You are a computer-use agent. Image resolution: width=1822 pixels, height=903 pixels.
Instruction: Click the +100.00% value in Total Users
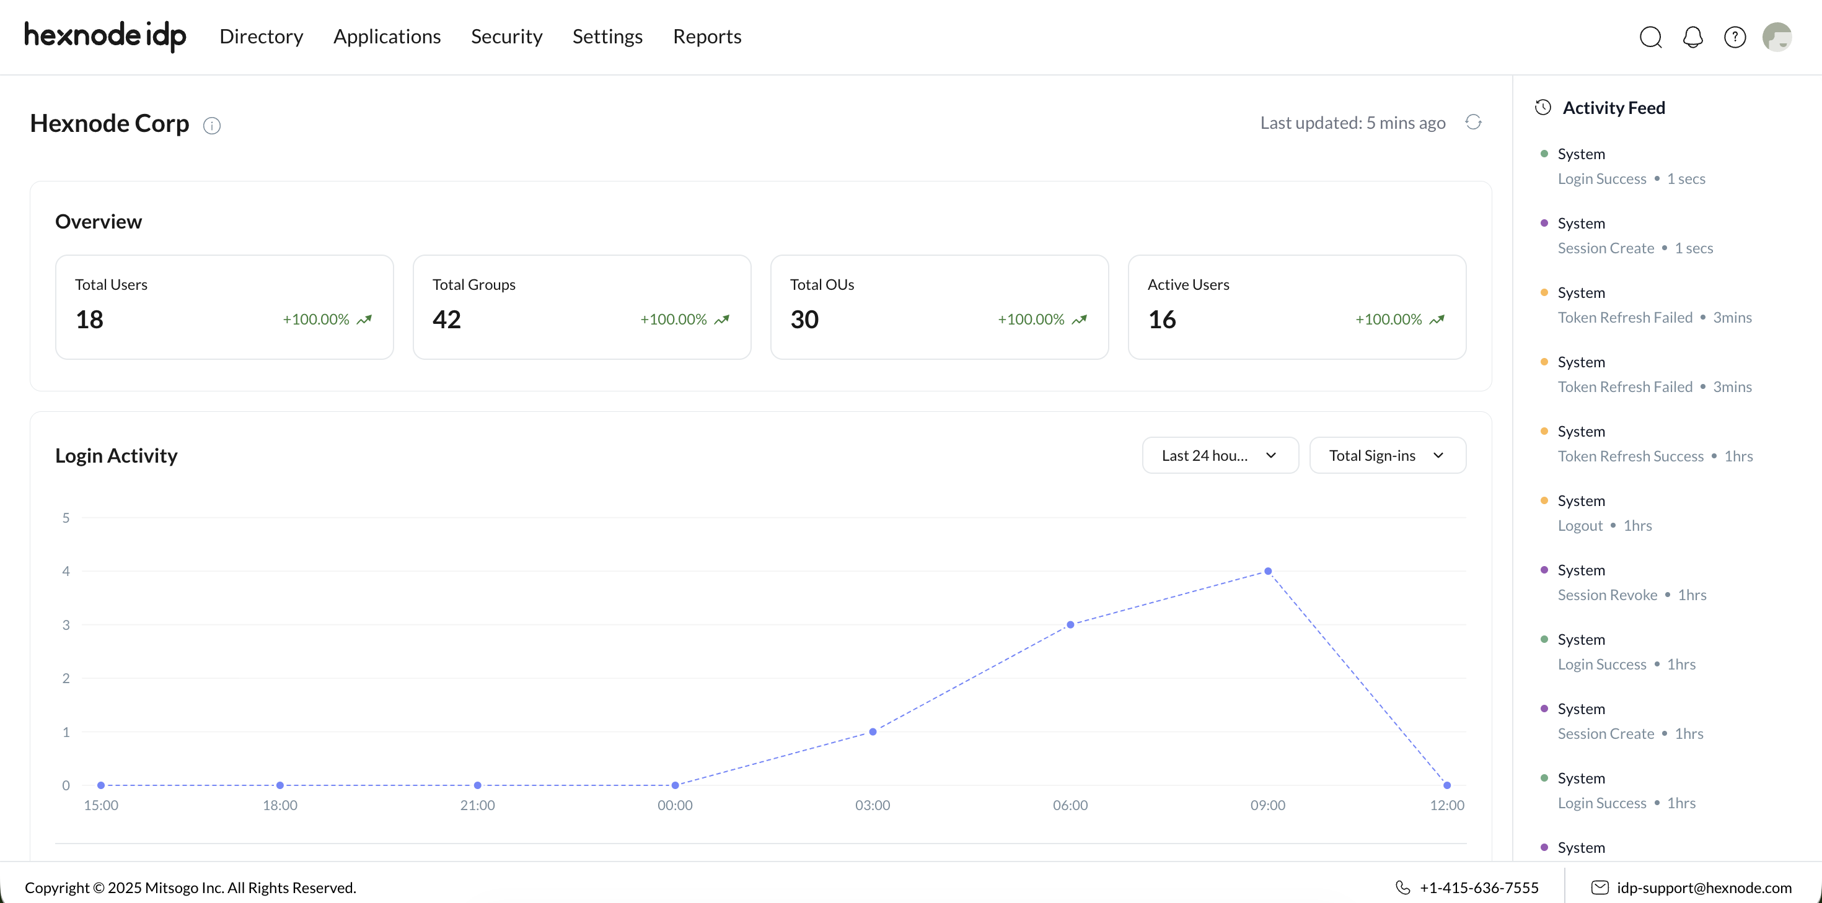click(315, 320)
